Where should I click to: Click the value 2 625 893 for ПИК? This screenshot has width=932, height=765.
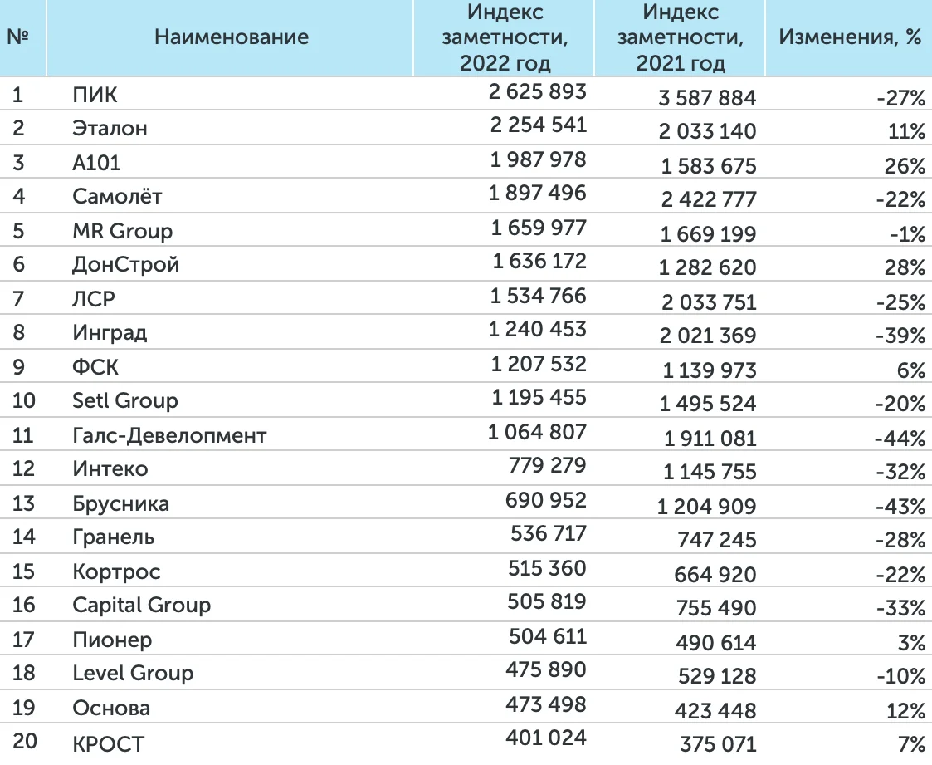(538, 91)
